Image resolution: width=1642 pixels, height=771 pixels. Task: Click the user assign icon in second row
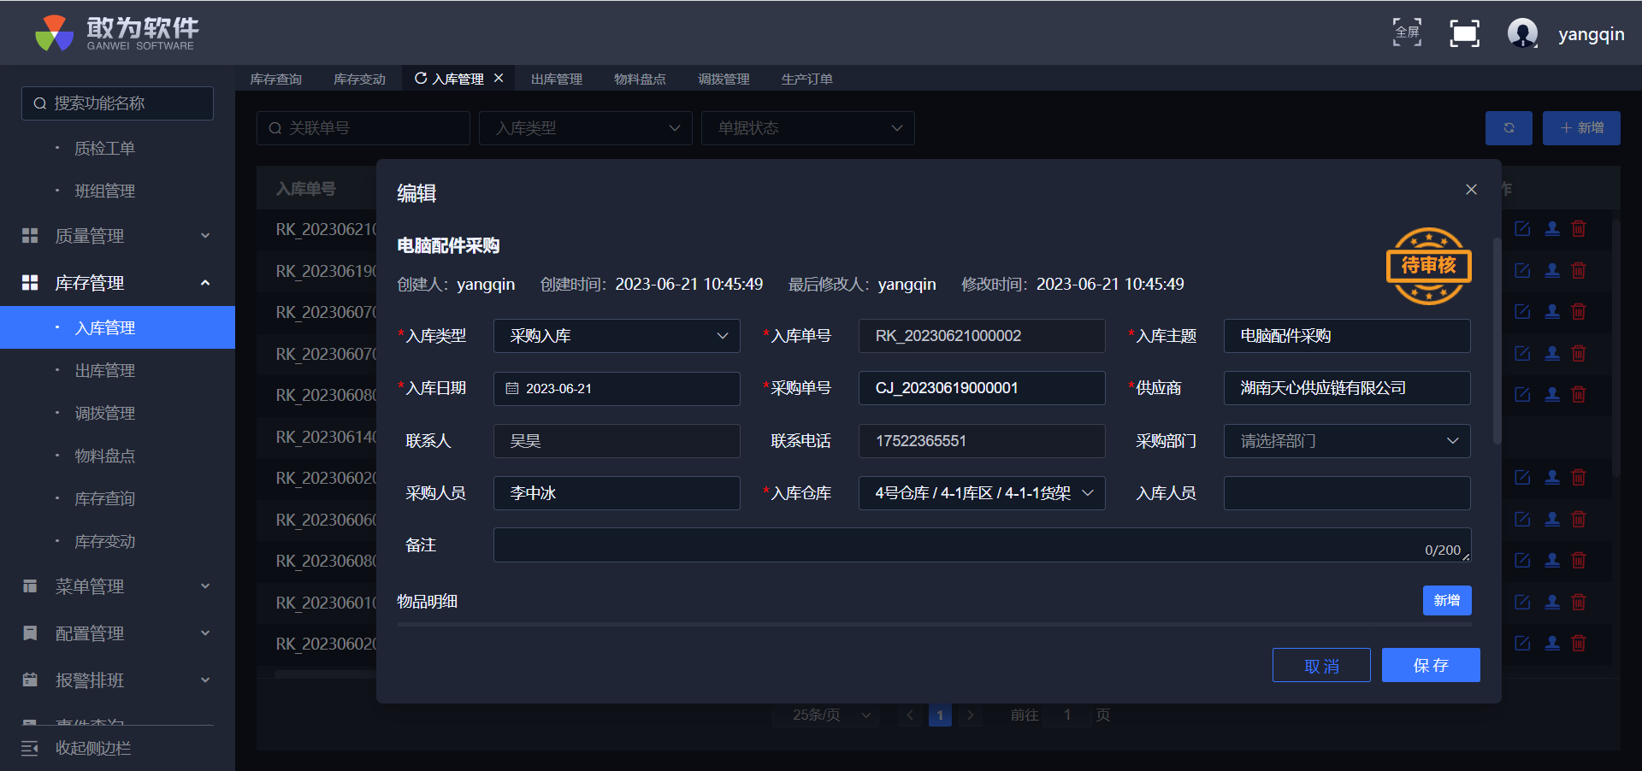pos(1552,271)
